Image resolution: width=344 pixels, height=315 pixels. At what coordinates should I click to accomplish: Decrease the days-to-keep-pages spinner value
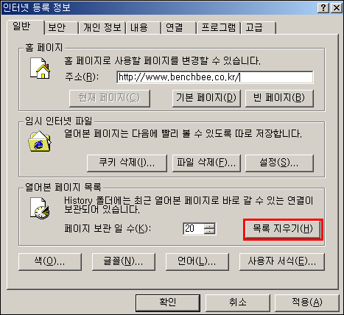tap(209, 232)
